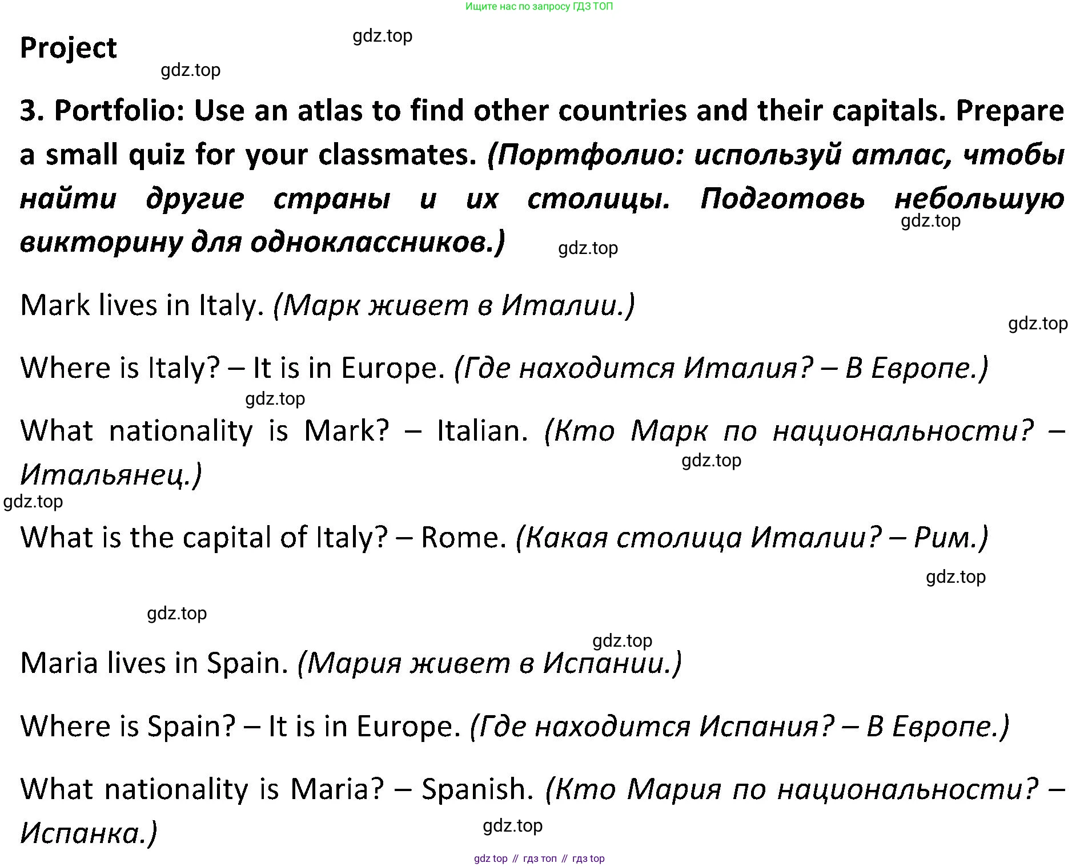Click the sentence 'Maria lives in Spain.'
This screenshot has width=1080, height=867.
point(154,663)
